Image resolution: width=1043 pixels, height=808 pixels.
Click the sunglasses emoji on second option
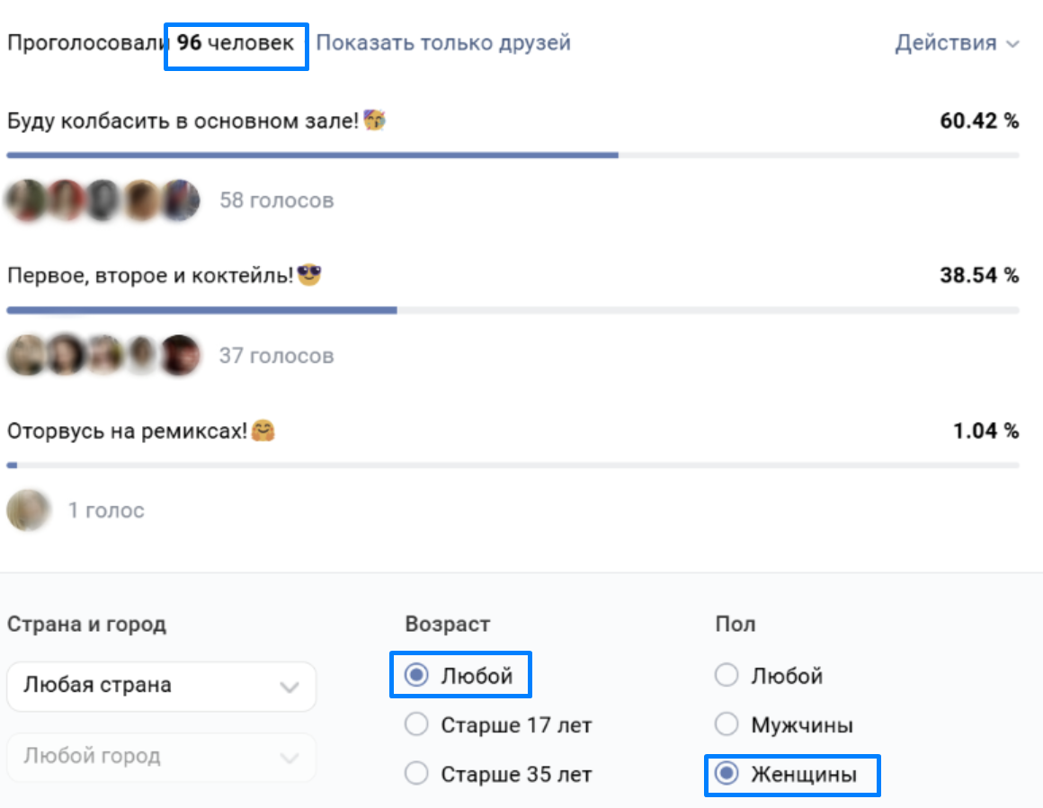[x=309, y=275]
